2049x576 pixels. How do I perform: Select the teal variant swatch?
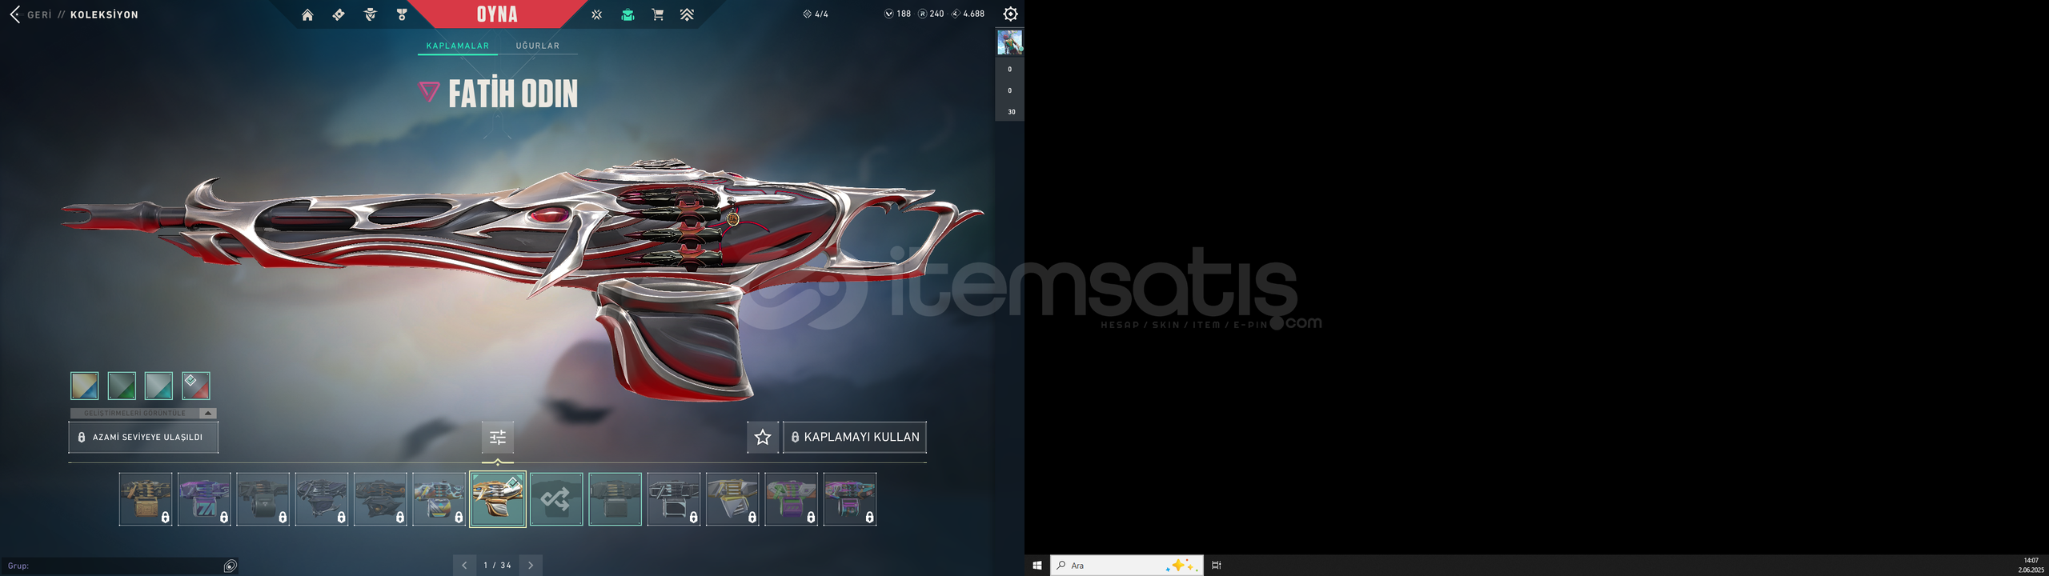[158, 386]
